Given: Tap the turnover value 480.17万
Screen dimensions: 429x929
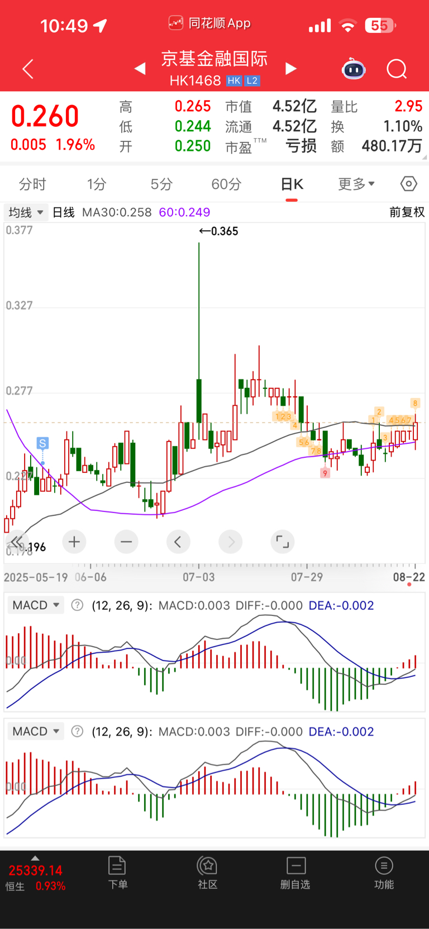Looking at the screenshot, I should click(x=392, y=146).
